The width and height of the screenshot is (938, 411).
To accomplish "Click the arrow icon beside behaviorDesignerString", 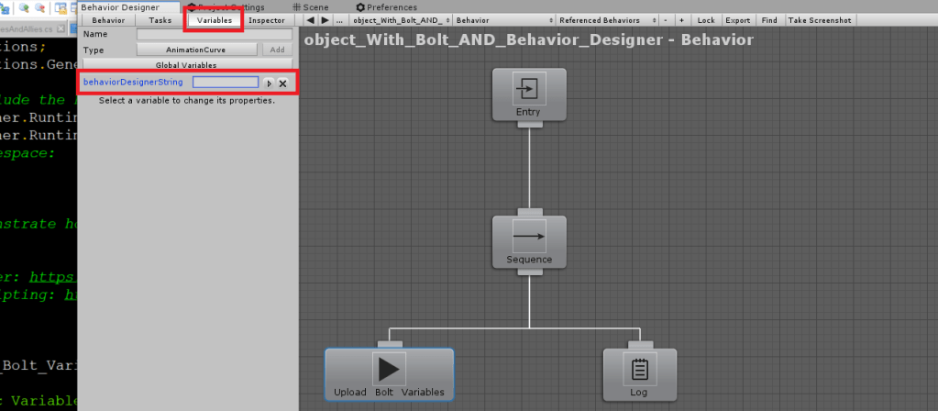I will pos(269,83).
